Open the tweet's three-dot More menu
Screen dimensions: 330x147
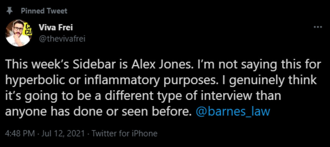(318, 27)
